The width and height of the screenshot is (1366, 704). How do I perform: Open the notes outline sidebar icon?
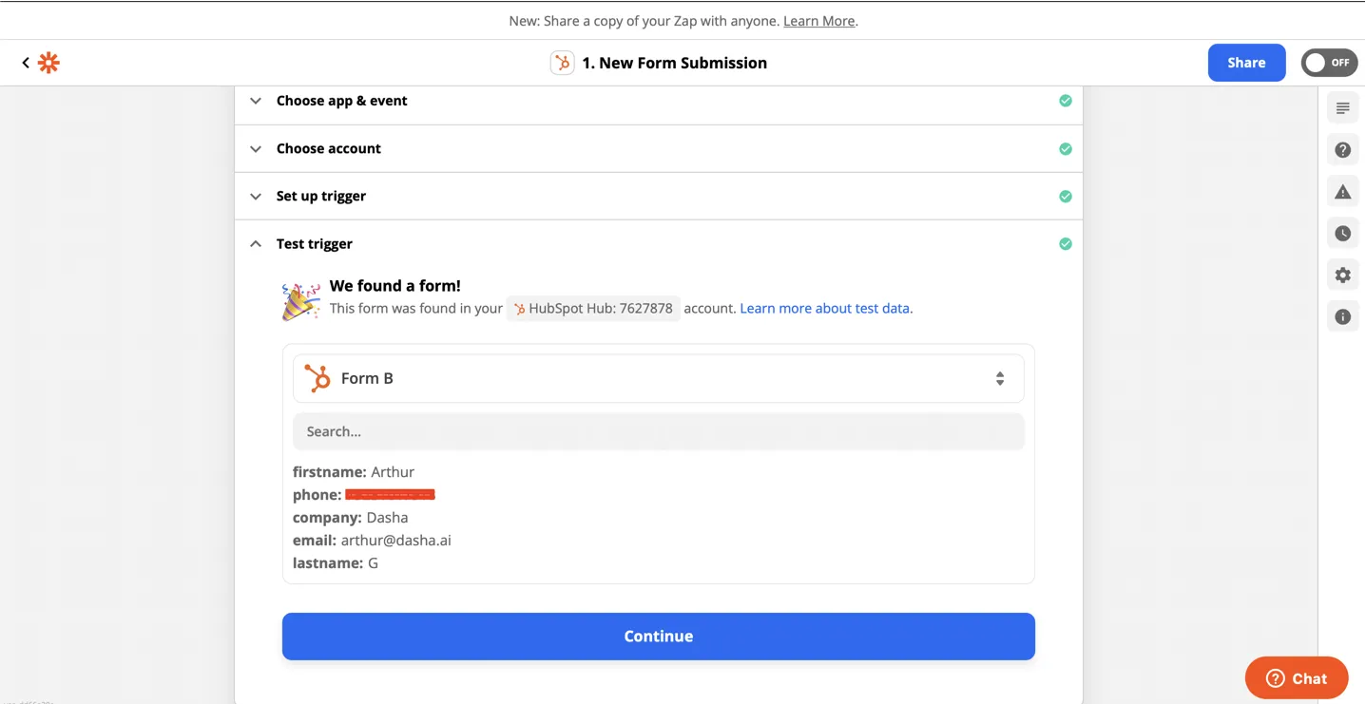coord(1342,108)
